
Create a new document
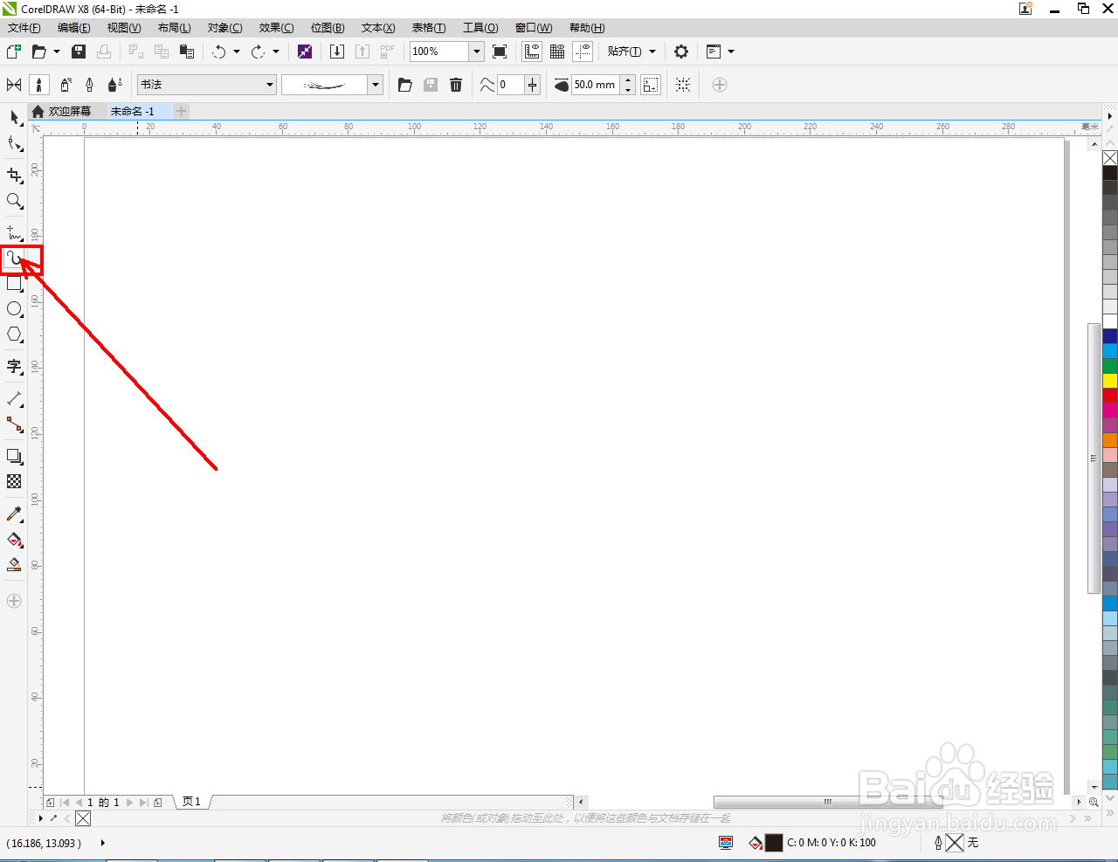coord(14,52)
